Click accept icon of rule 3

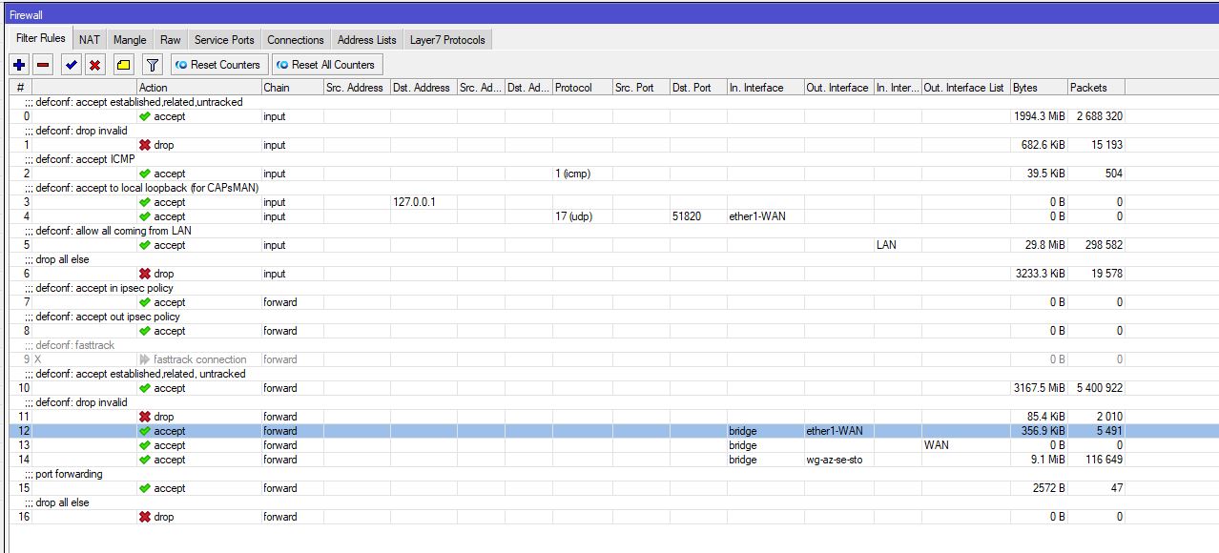pyautogui.click(x=145, y=202)
